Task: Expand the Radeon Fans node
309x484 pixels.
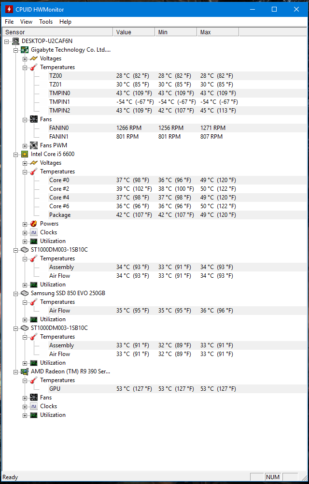Action: click(x=25, y=398)
